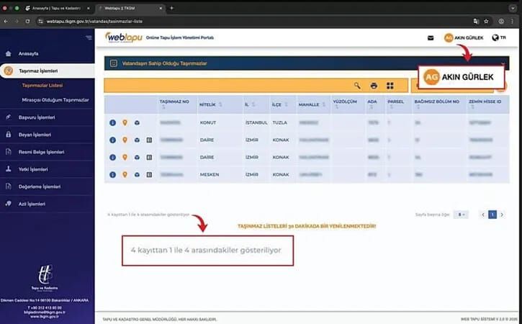
Task: Click map pin icon in the MESKEN row
Action: point(125,174)
